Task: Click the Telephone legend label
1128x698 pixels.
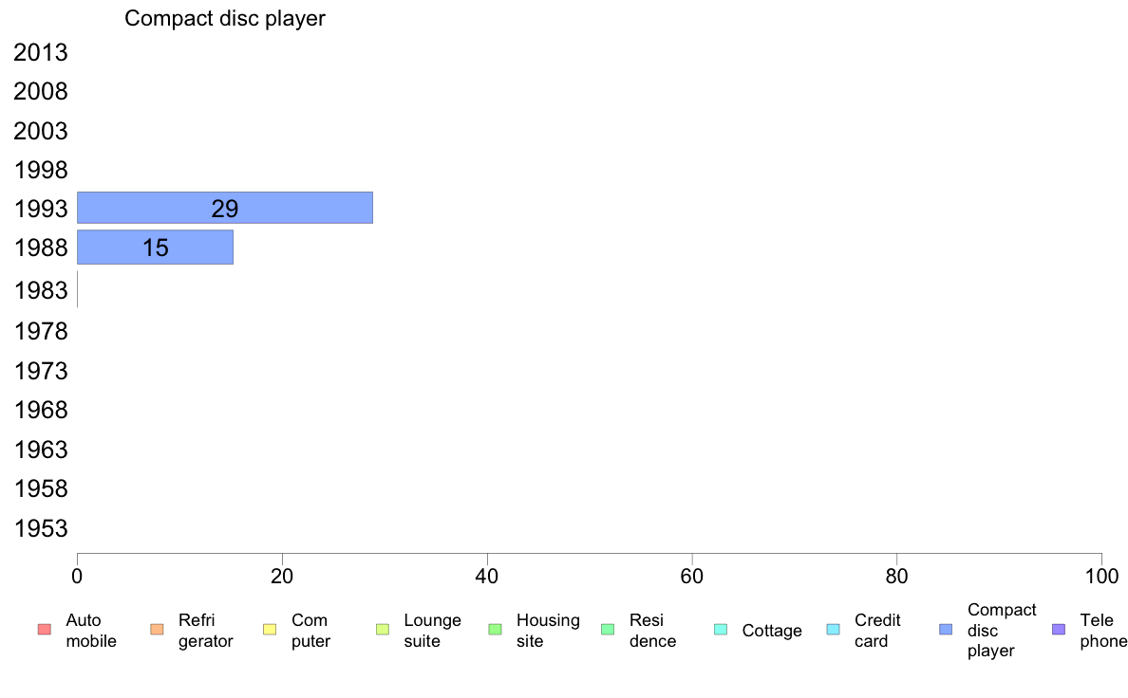Action: tap(1103, 631)
